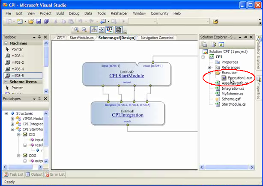Switch to the StartModule.cs tab

coord(81,38)
